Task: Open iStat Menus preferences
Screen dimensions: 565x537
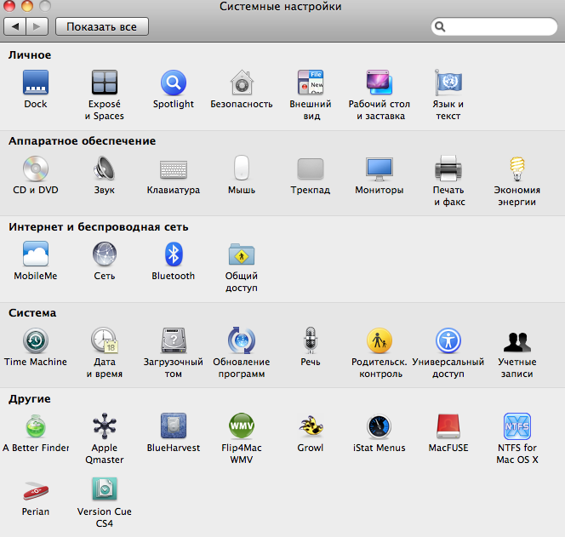Action: pyautogui.click(x=380, y=427)
